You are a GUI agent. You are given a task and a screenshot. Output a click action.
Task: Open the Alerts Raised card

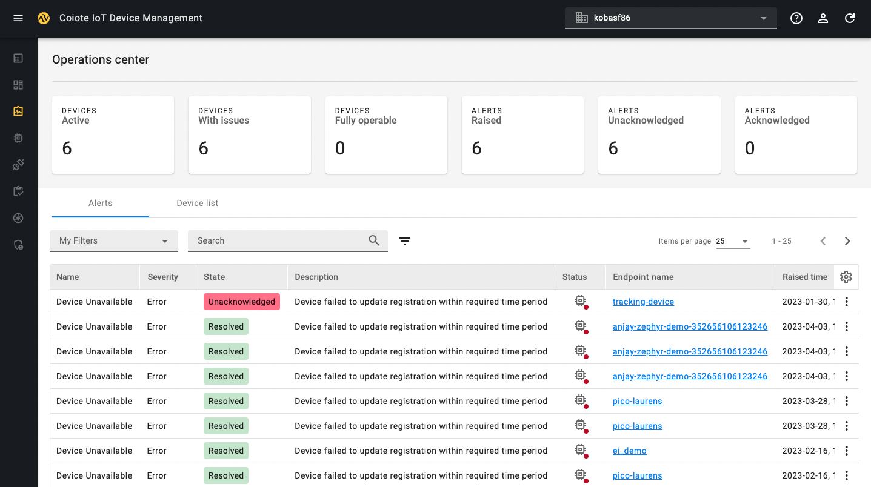pyautogui.click(x=522, y=135)
